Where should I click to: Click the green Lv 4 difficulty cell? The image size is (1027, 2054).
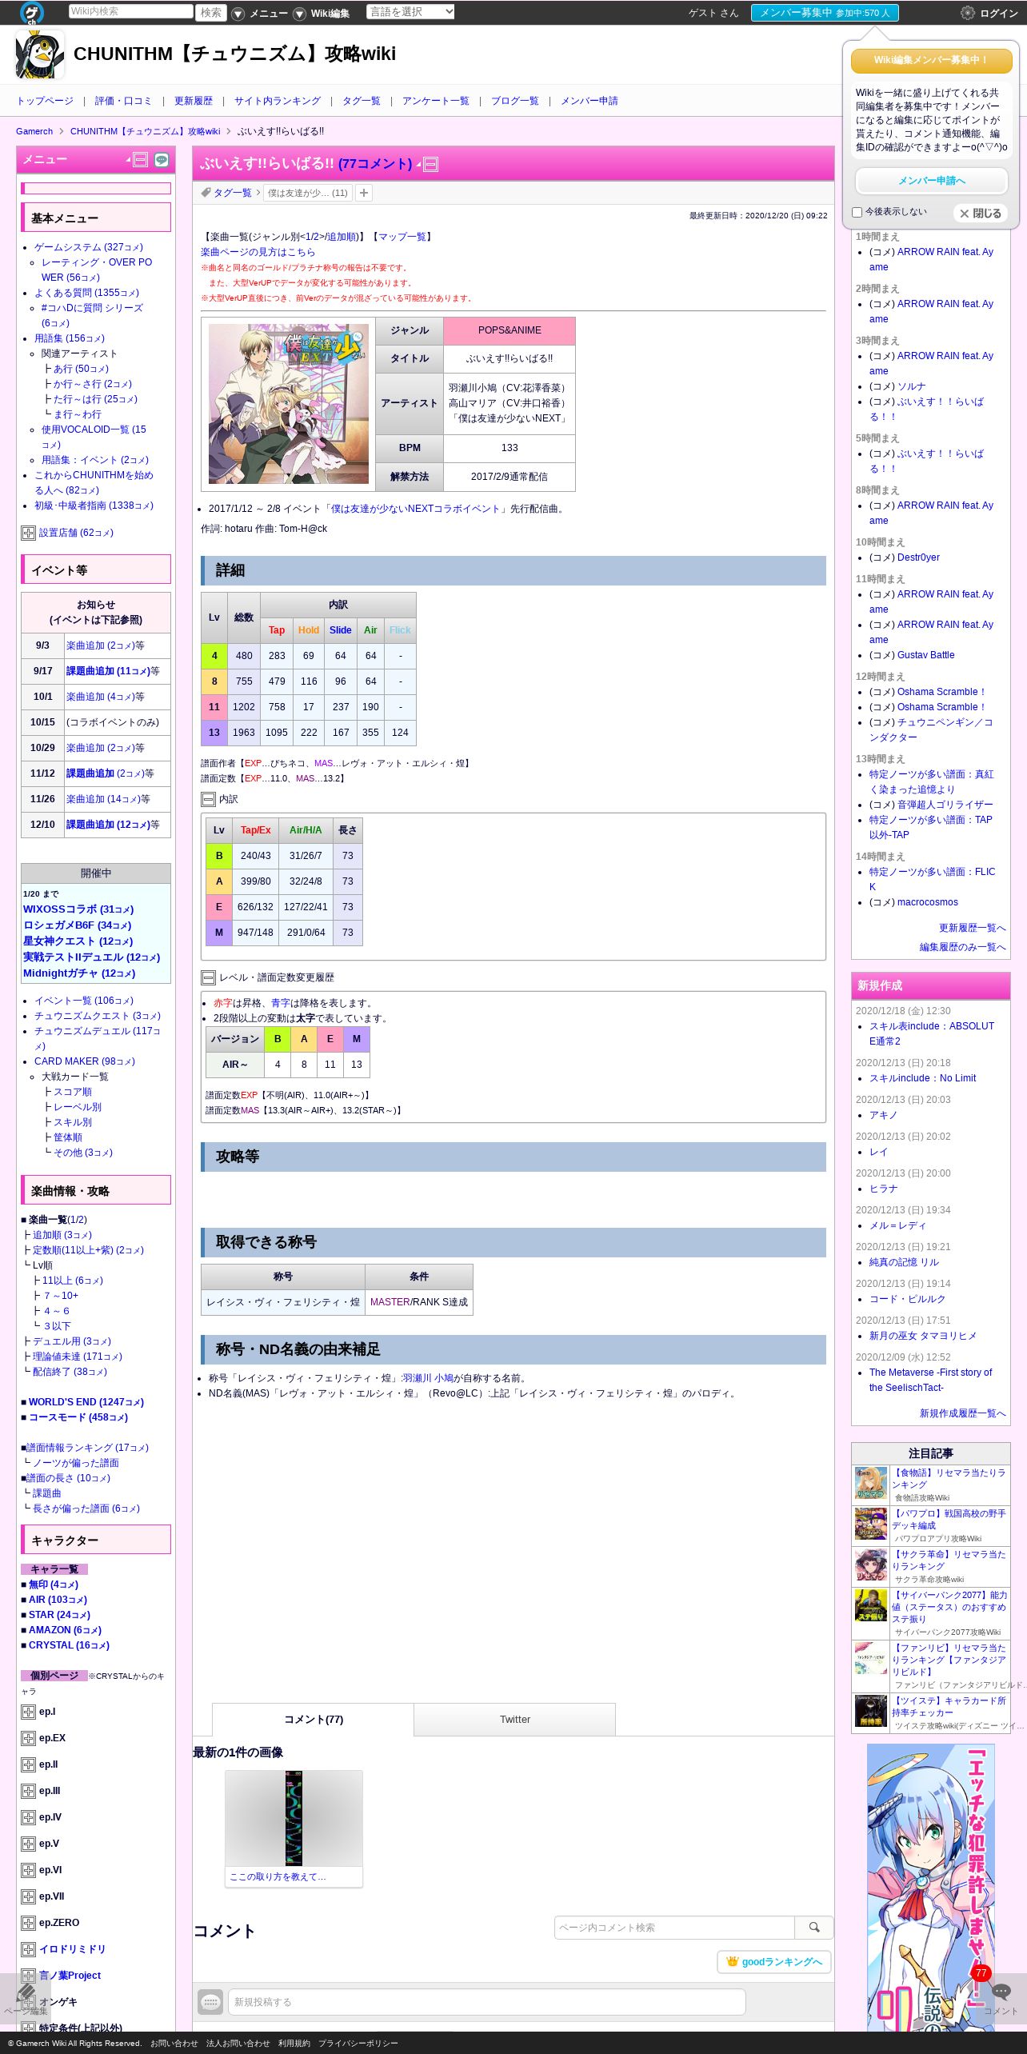tap(214, 656)
